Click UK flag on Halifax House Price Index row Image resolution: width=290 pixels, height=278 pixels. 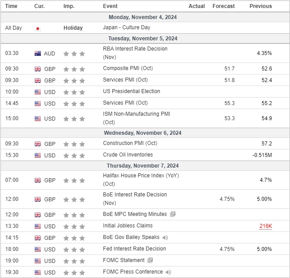pos(38,180)
